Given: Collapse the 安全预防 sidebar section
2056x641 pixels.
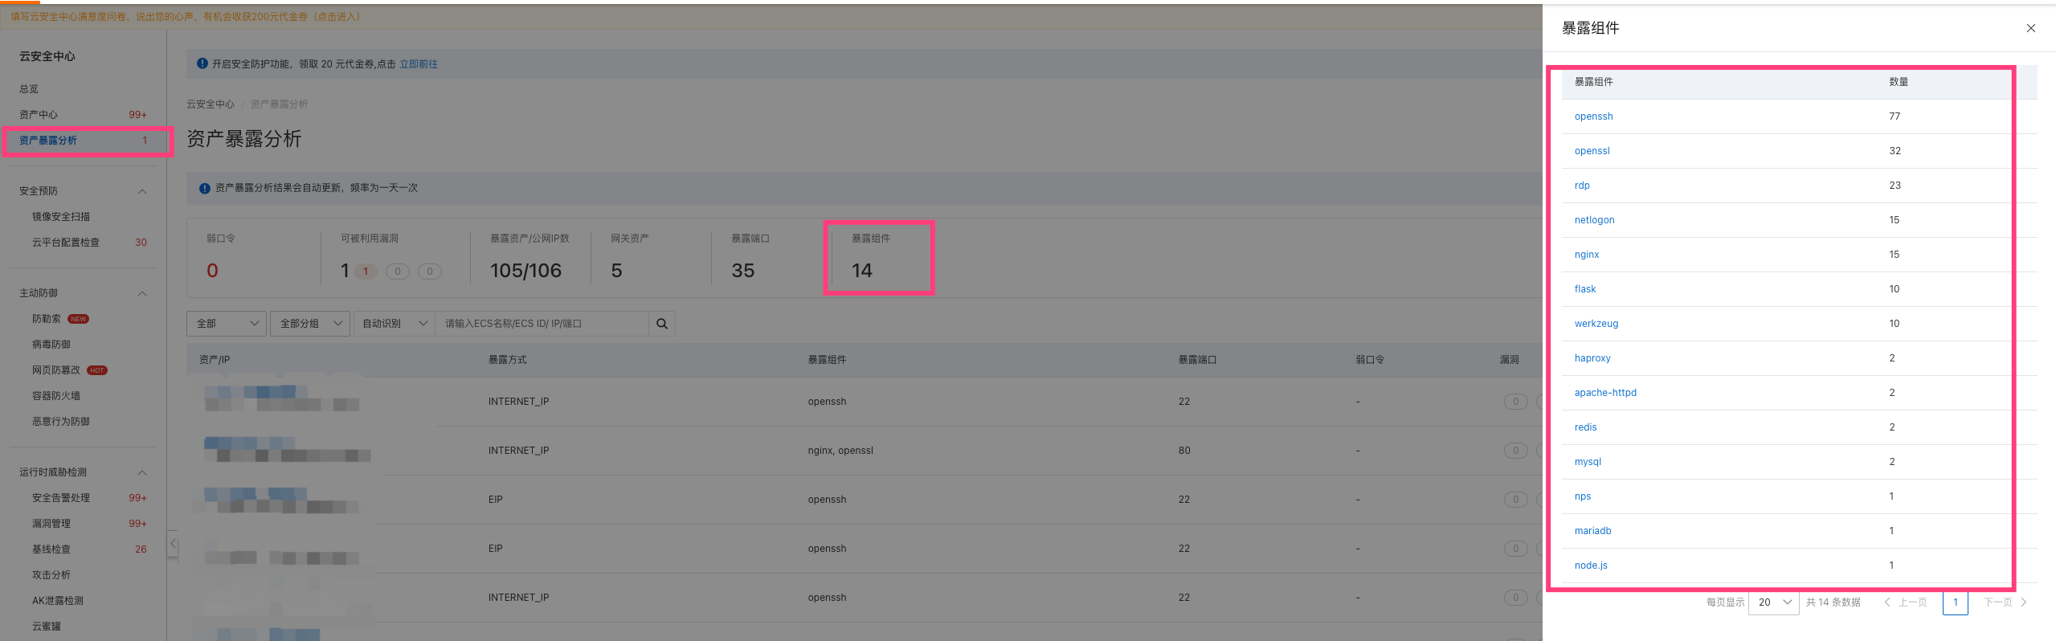Looking at the screenshot, I should [142, 191].
